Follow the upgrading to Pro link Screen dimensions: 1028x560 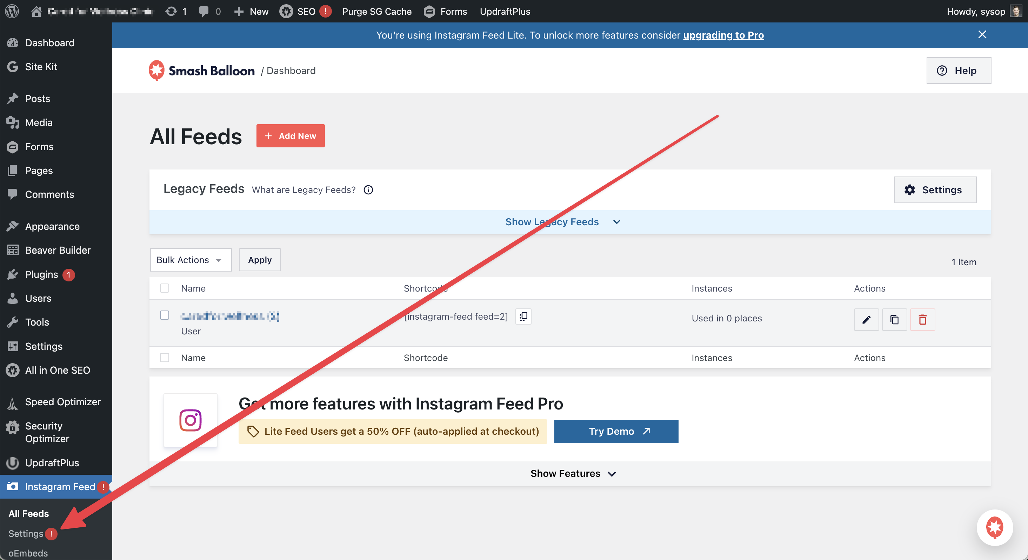click(723, 35)
